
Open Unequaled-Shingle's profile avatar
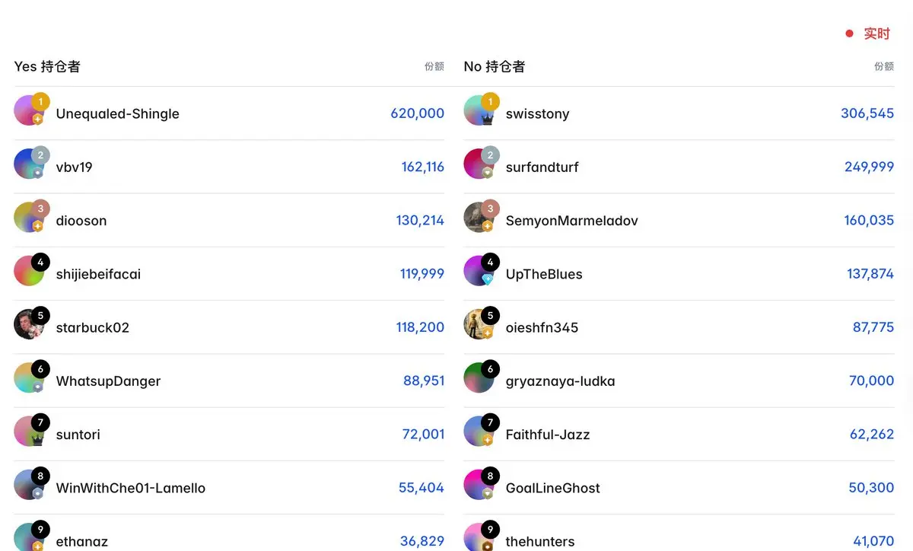coord(29,111)
